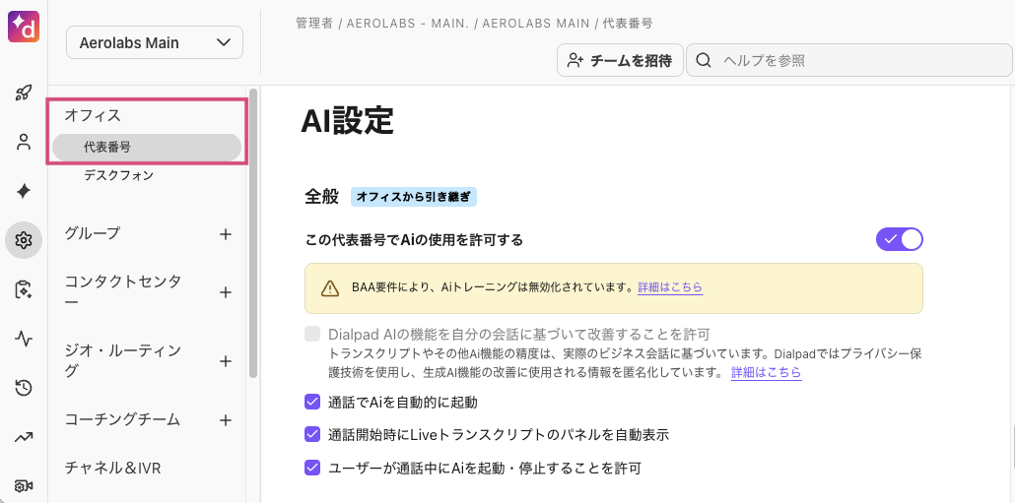Expand the コーチングチーム section plus button

coord(225,420)
